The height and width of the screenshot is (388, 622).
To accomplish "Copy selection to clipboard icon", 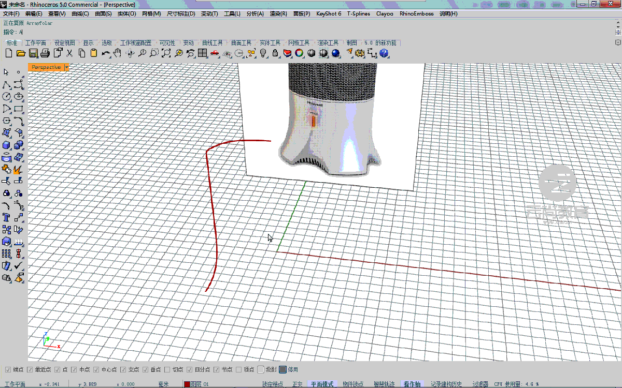I will (x=81, y=53).
